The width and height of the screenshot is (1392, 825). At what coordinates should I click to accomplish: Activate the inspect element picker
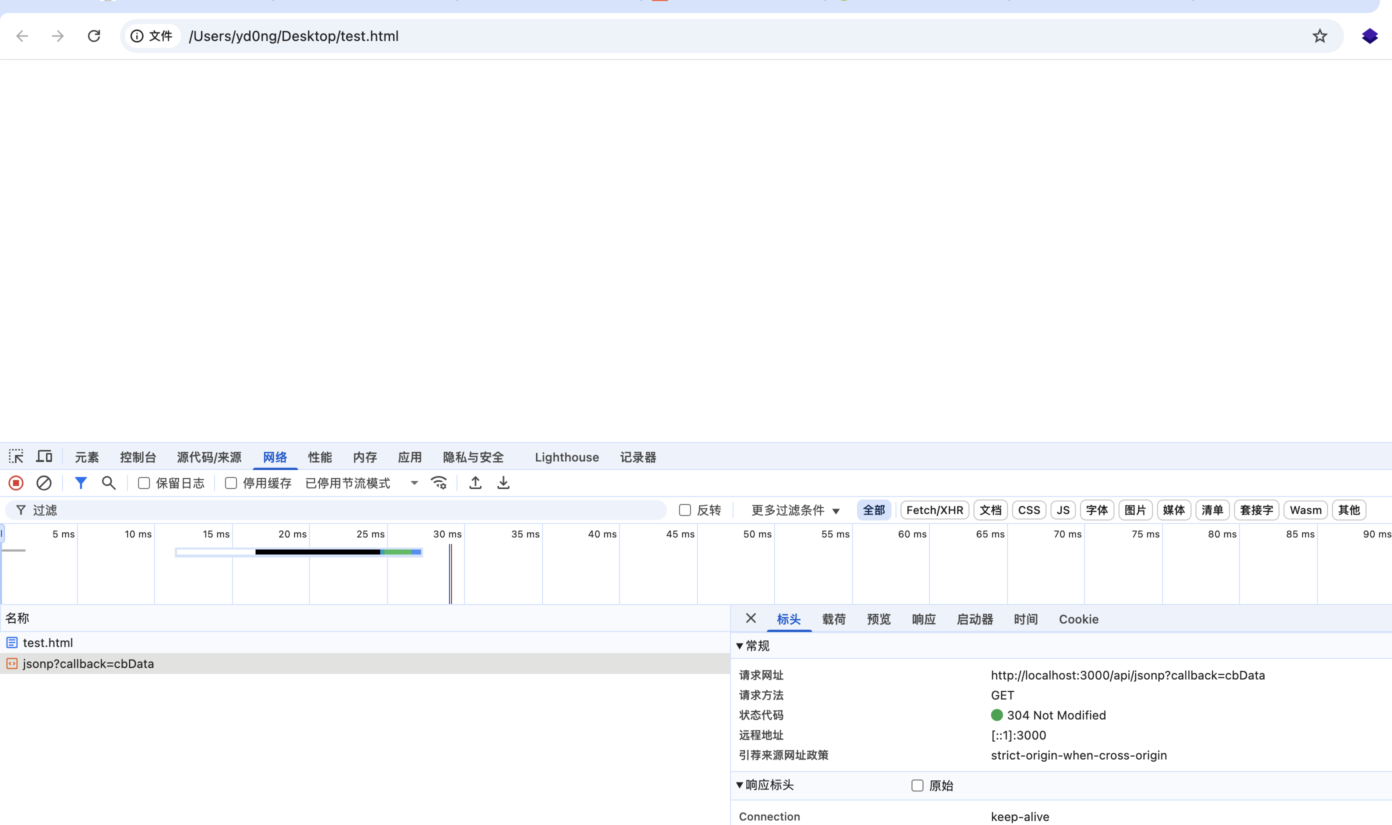coord(16,457)
